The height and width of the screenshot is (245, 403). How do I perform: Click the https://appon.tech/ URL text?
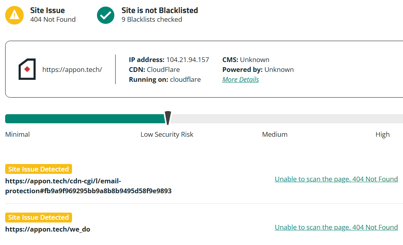click(x=72, y=70)
